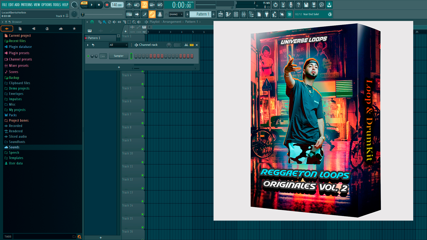Open the PATTERNS menu
This screenshot has height=240, width=427.
pyautogui.click(x=27, y=5)
